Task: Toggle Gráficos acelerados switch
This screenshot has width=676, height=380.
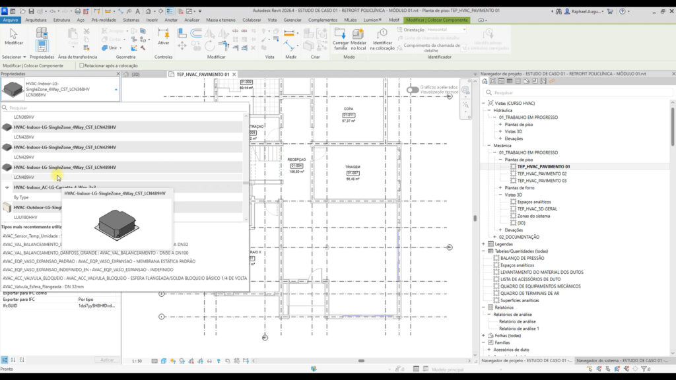Action: point(413,90)
